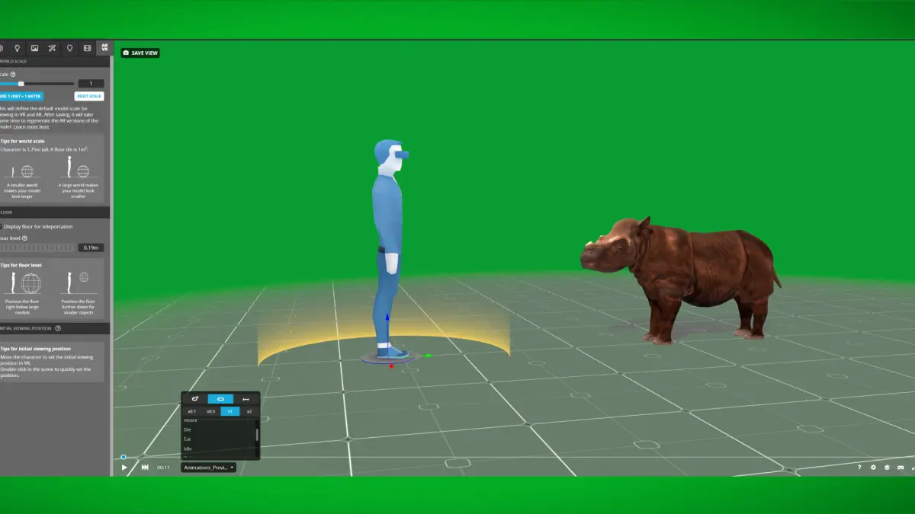
Task: Click the floor level 0.19m value field
Action: pyautogui.click(x=91, y=247)
